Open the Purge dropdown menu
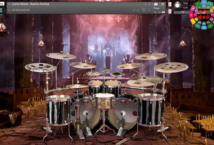 pyautogui.click(x=159, y=8)
